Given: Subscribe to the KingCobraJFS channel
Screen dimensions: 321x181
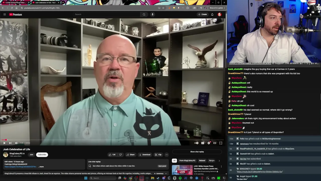Looking at the screenshot, I should (42, 155).
